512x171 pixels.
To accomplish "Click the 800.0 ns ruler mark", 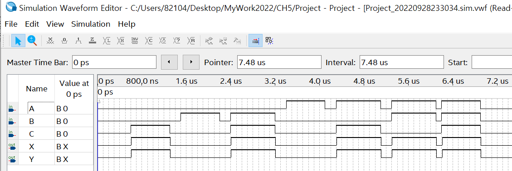I will (x=142, y=81).
